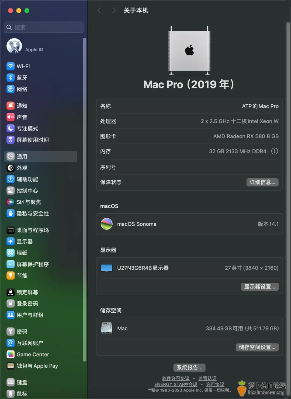This screenshot has width=291, height=399.
Task: Select 控制中心 in the sidebar
Action: point(27,191)
